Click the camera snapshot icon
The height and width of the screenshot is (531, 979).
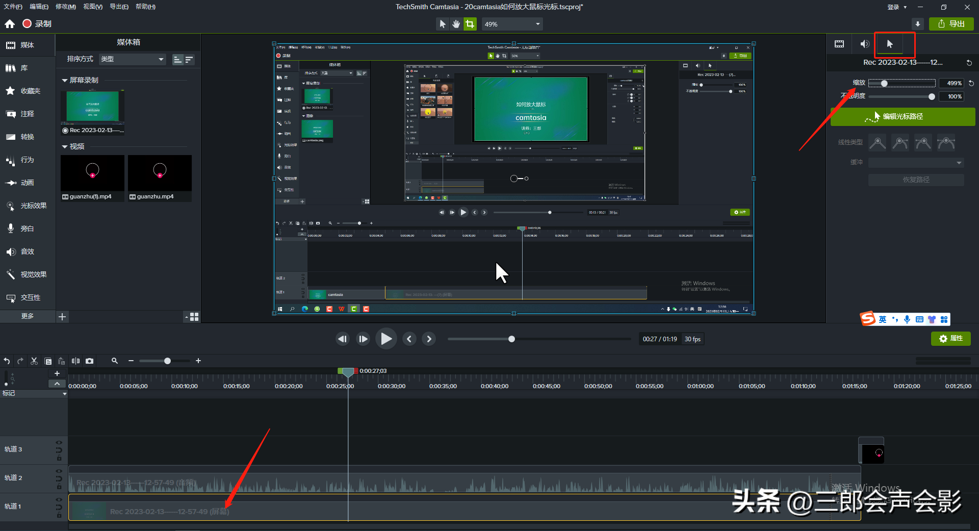(x=90, y=361)
